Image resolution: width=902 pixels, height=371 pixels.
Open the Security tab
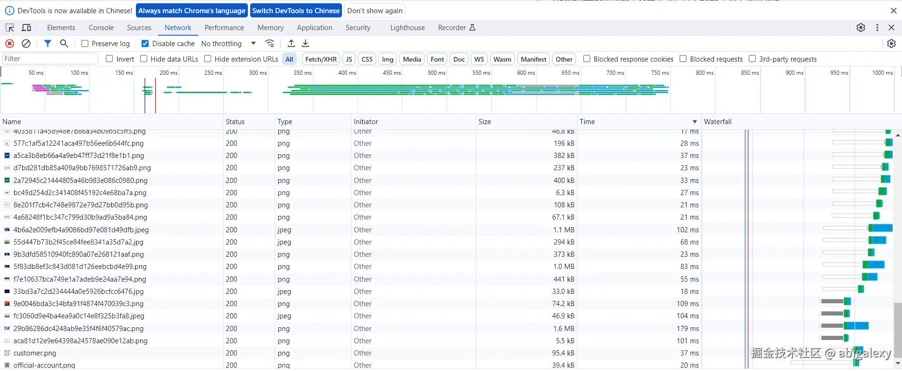tap(358, 28)
